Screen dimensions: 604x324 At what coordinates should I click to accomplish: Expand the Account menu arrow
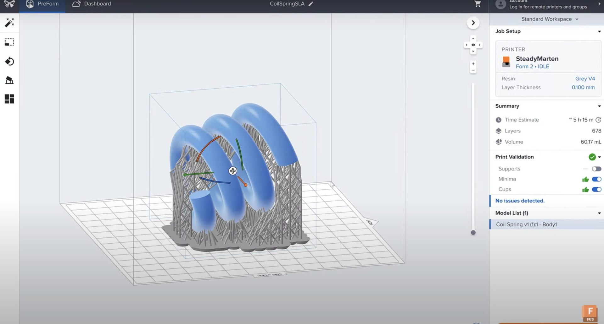pos(599,4)
